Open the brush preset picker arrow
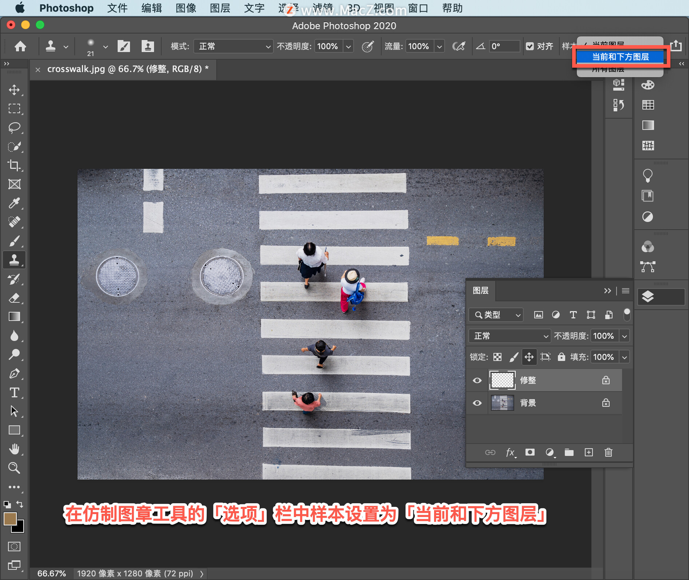This screenshot has width=689, height=580. tap(106, 47)
